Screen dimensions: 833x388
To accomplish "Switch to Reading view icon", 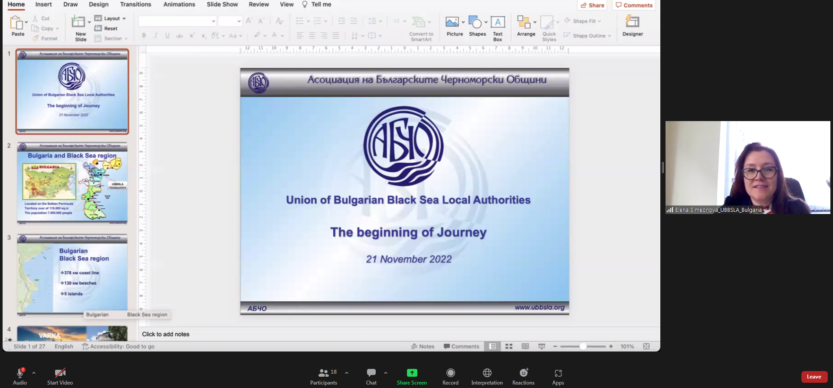I will 525,346.
